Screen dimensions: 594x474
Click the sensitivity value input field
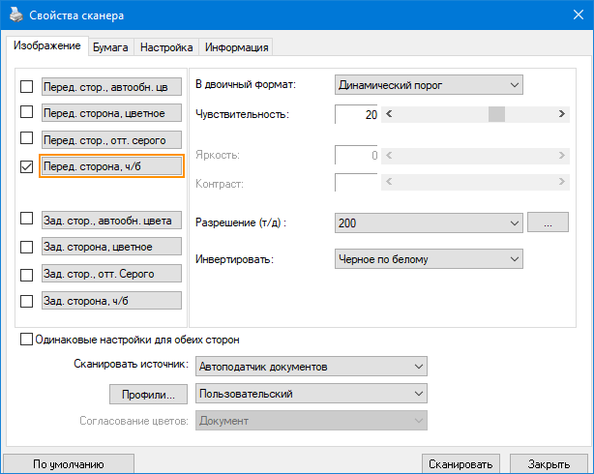pyautogui.click(x=357, y=115)
